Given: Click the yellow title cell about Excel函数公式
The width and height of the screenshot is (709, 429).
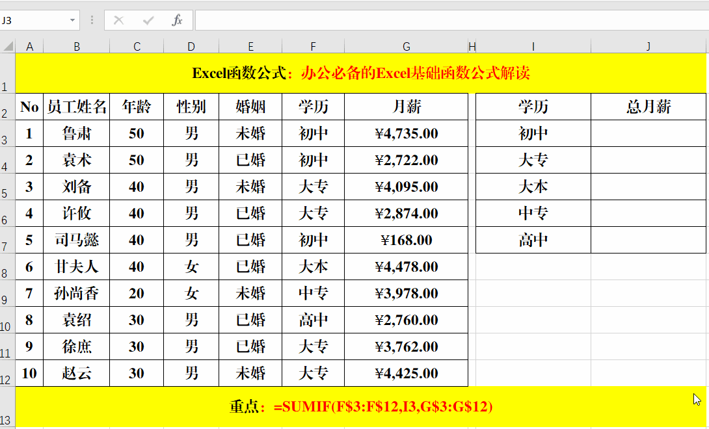Looking at the screenshot, I should click(361, 73).
